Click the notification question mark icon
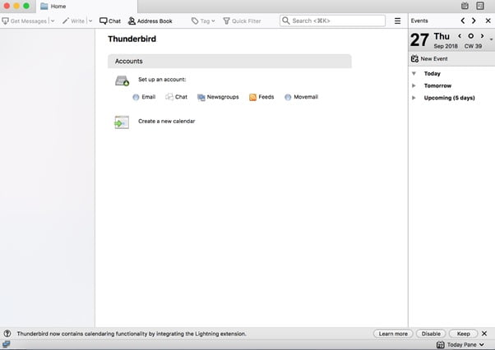This screenshot has width=495, height=350. (x=7, y=334)
